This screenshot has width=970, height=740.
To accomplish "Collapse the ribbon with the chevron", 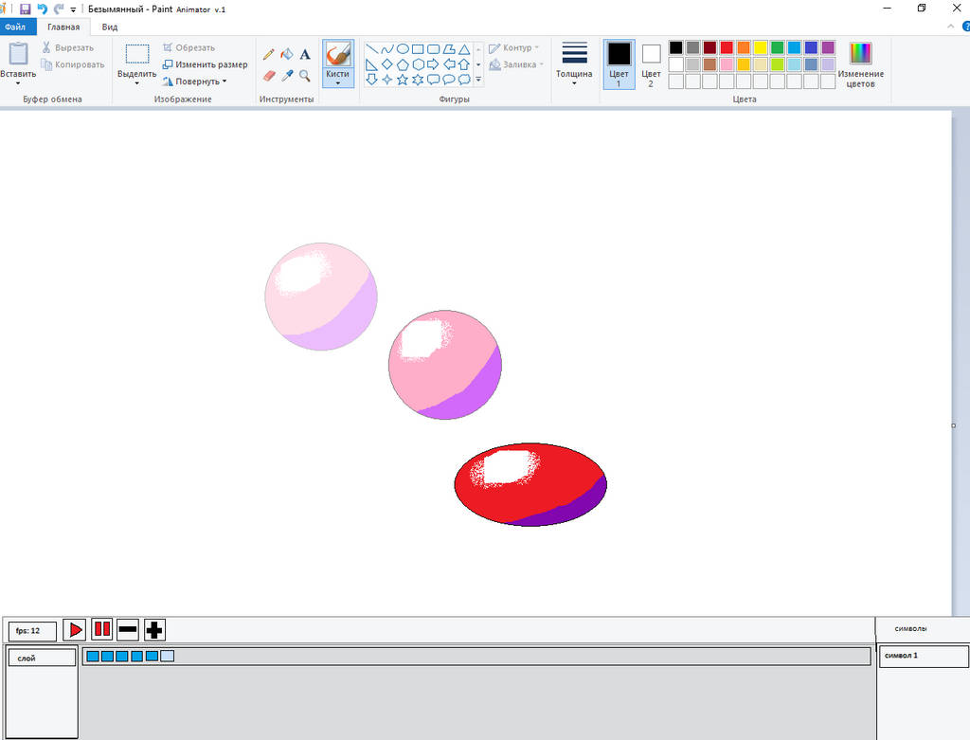I will [951, 27].
